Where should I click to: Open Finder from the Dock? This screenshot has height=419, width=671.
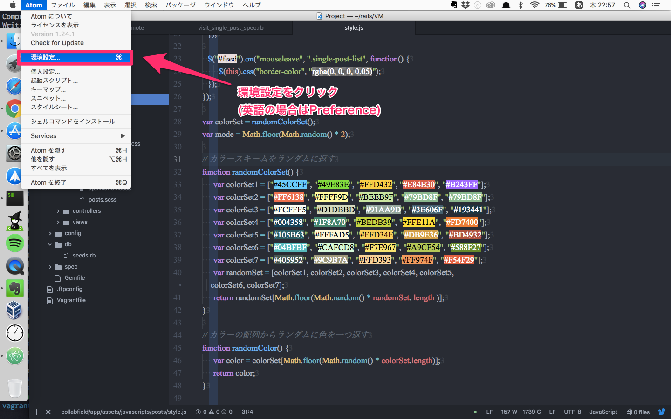[14, 41]
